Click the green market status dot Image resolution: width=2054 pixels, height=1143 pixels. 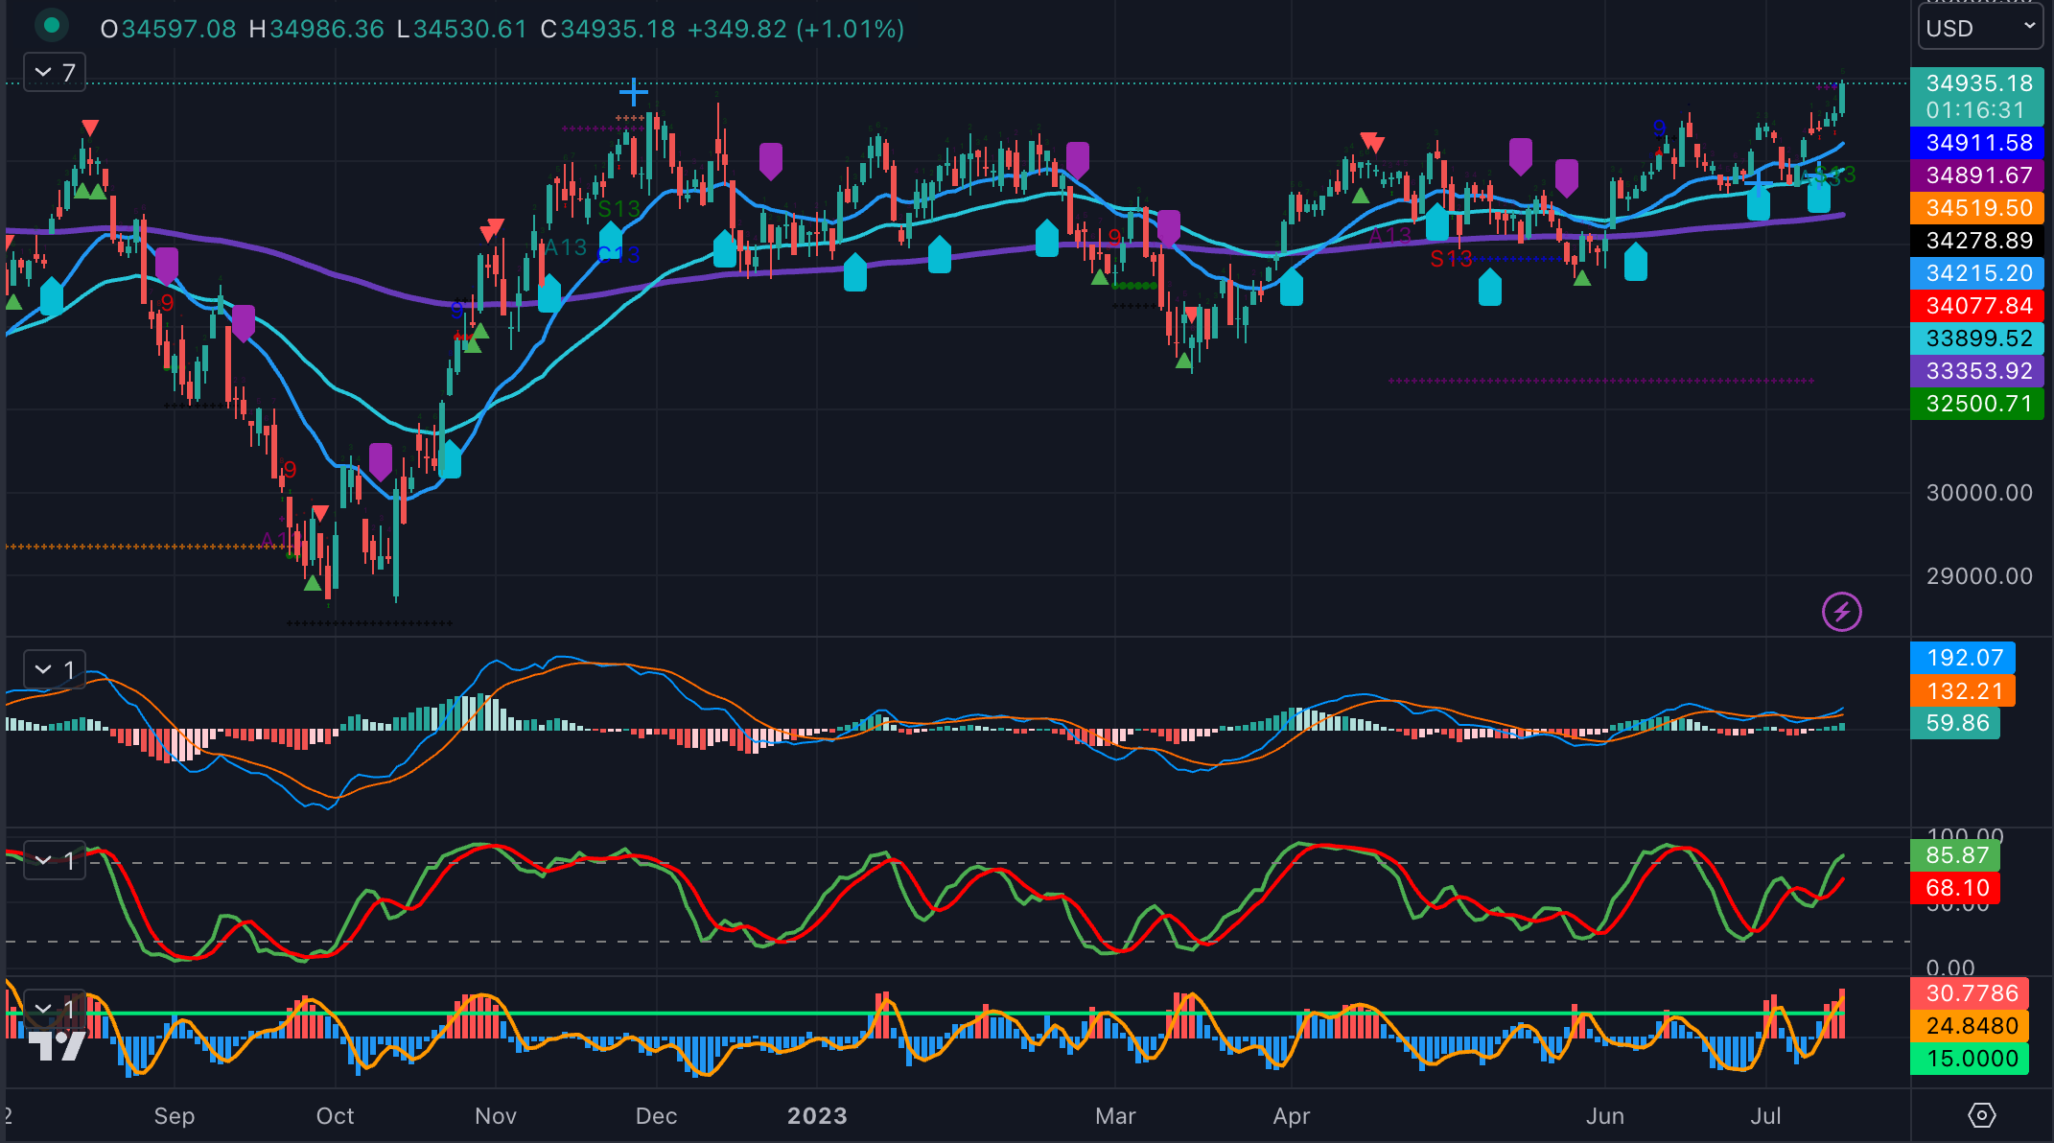[x=52, y=26]
